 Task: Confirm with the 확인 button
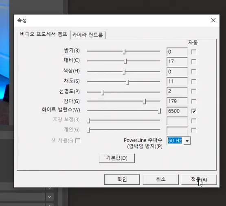122,180
